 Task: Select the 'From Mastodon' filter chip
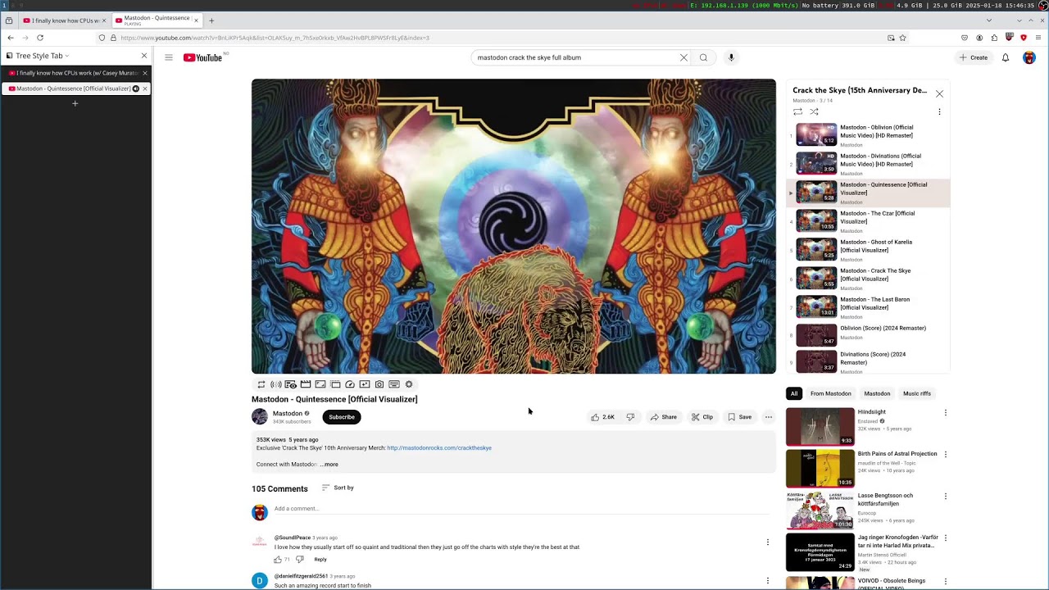coord(830,393)
